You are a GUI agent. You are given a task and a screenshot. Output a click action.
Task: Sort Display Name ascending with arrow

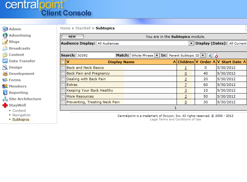click(174, 62)
